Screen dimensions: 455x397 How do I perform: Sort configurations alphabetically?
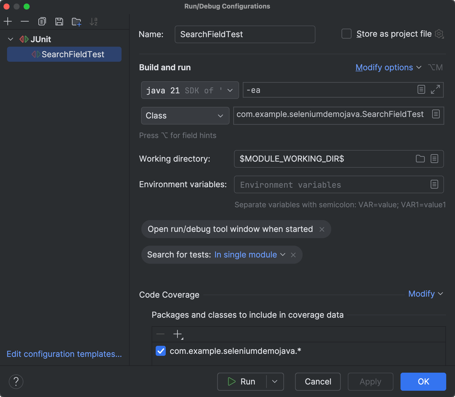click(x=94, y=21)
